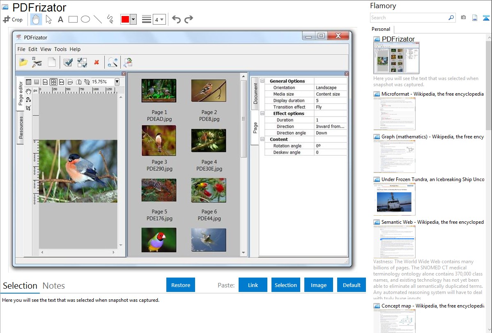Open the annotation color dropdown arrow

tap(133, 19)
